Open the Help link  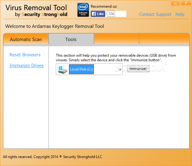tap(180, 14)
